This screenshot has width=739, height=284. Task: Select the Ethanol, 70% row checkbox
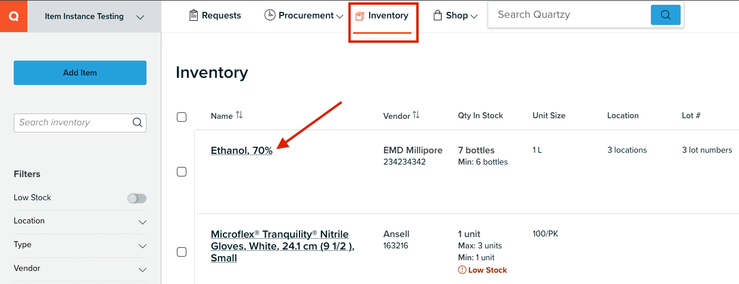click(182, 172)
